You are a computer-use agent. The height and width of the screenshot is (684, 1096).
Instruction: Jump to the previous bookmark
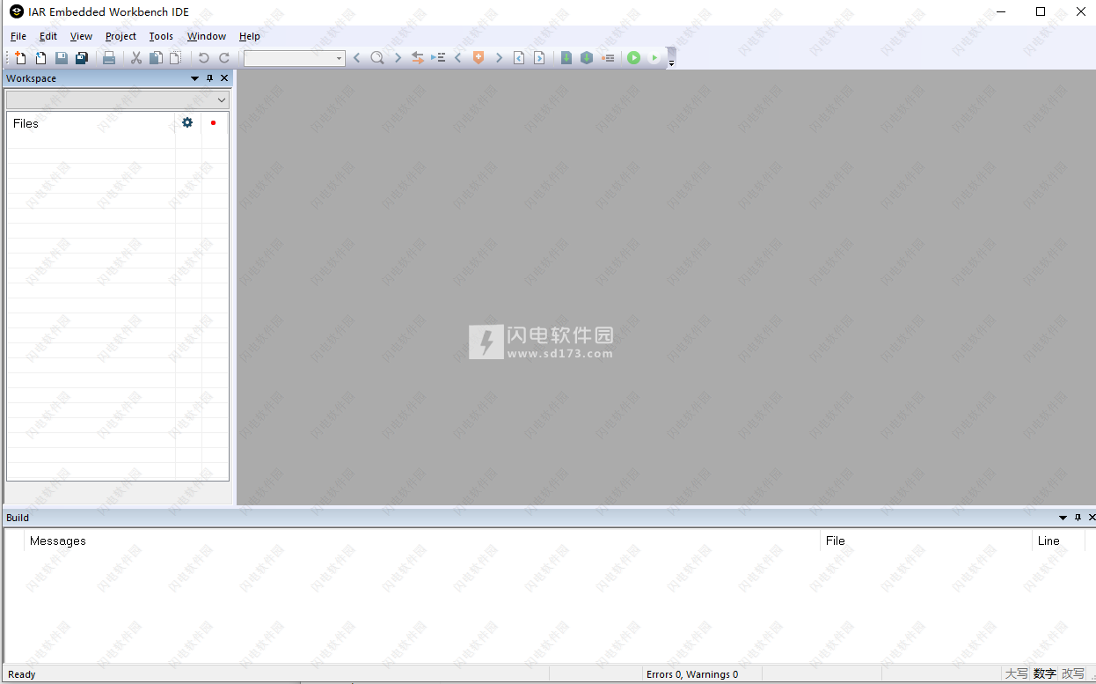click(457, 58)
